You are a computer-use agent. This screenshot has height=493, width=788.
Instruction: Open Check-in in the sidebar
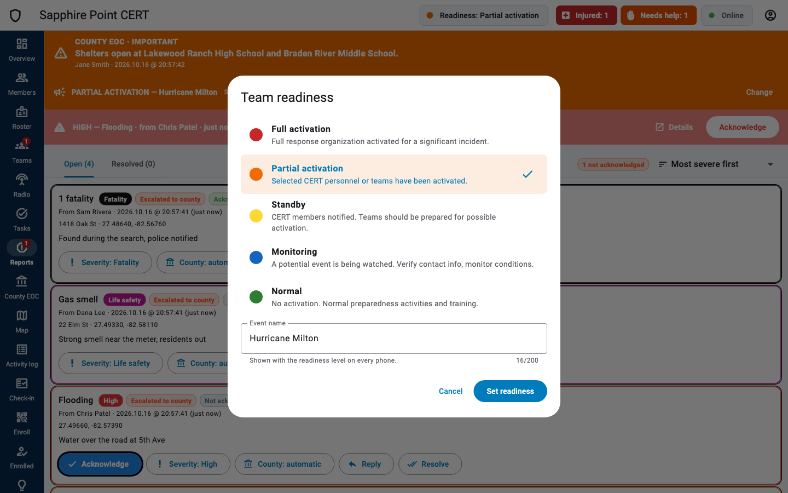[x=22, y=389]
